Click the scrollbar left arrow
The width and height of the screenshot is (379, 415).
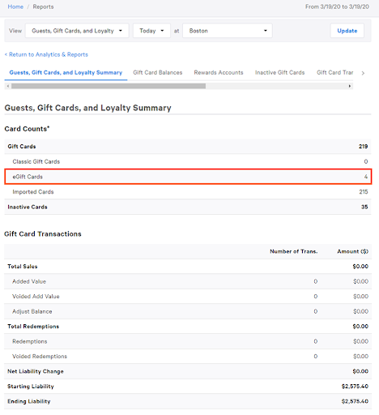8,86
